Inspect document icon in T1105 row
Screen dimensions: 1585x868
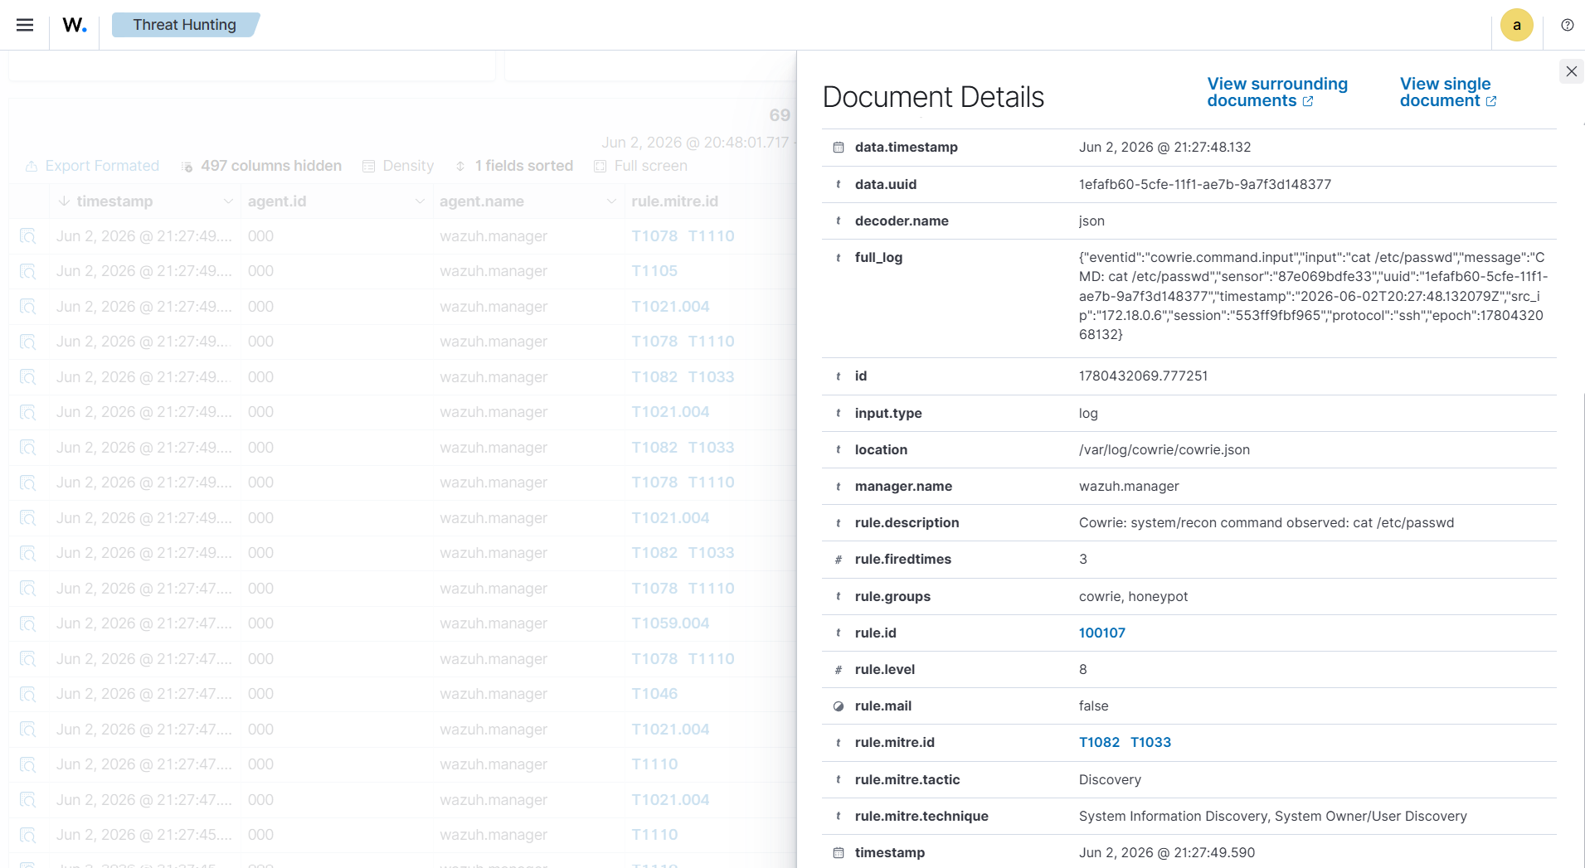[x=27, y=271]
